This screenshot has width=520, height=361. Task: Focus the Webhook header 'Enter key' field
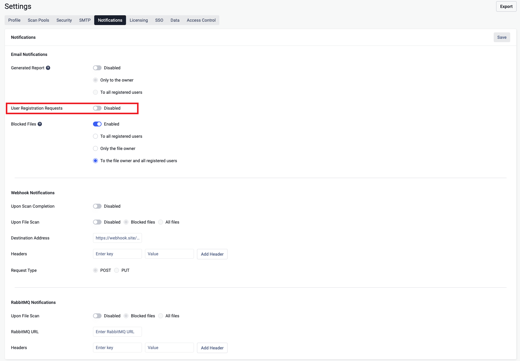point(117,254)
